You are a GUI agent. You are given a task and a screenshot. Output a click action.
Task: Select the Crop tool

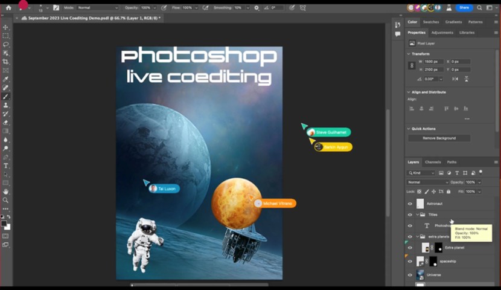(x=6, y=62)
